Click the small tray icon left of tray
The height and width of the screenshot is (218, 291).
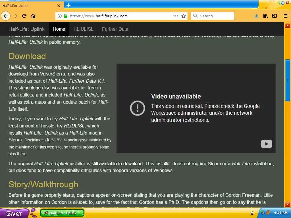tap(252, 213)
